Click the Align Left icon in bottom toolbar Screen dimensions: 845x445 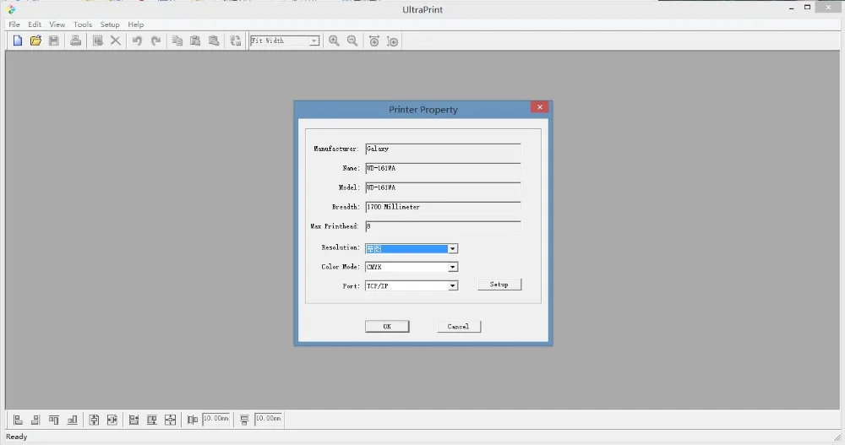point(18,420)
